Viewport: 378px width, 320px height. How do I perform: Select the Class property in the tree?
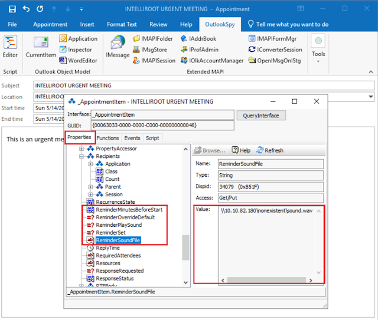pyautogui.click(x=111, y=171)
